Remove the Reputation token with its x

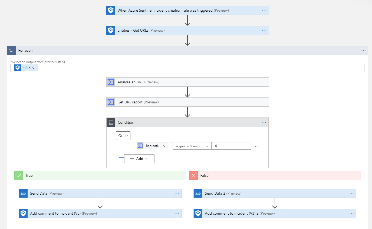click(164, 146)
